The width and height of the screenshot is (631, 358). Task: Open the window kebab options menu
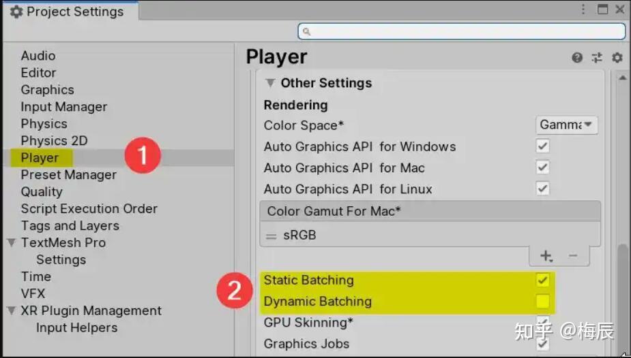[583, 10]
